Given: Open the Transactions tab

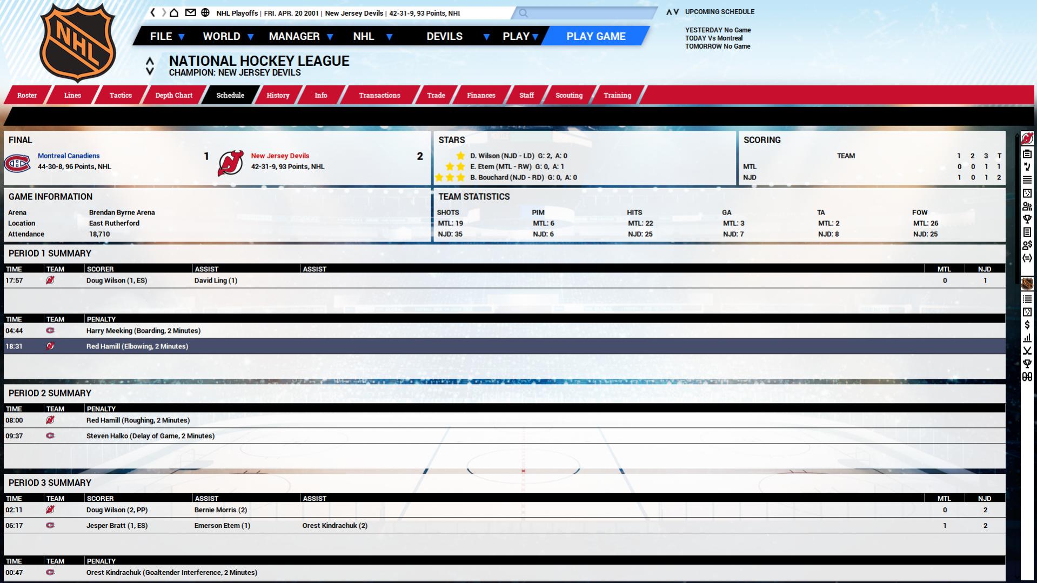Looking at the screenshot, I should (x=379, y=95).
